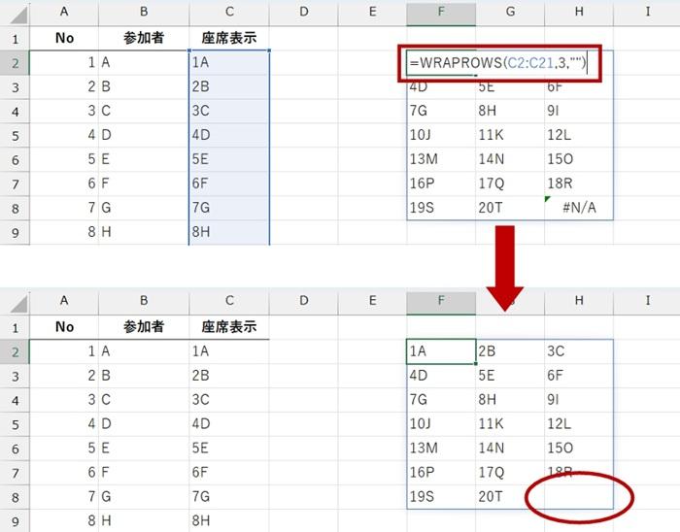680x532 pixels.
Task: Click Select All corner of upper sheet
Action: point(15,13)
